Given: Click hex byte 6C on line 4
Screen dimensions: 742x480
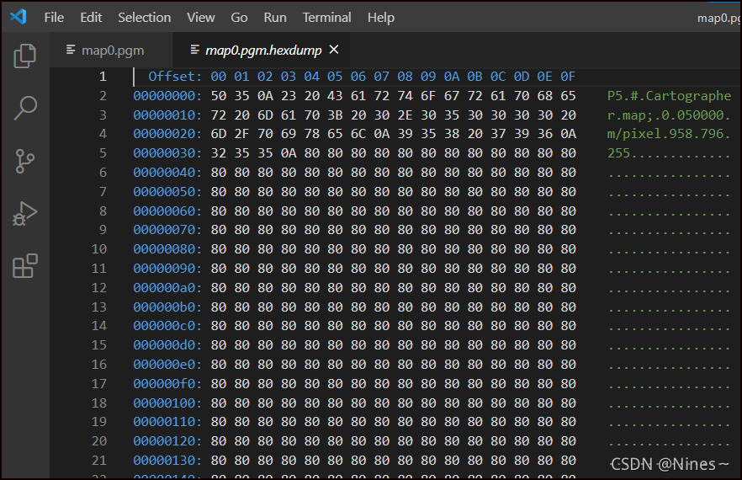Looking at the screenshot, I should pos(358,134).
